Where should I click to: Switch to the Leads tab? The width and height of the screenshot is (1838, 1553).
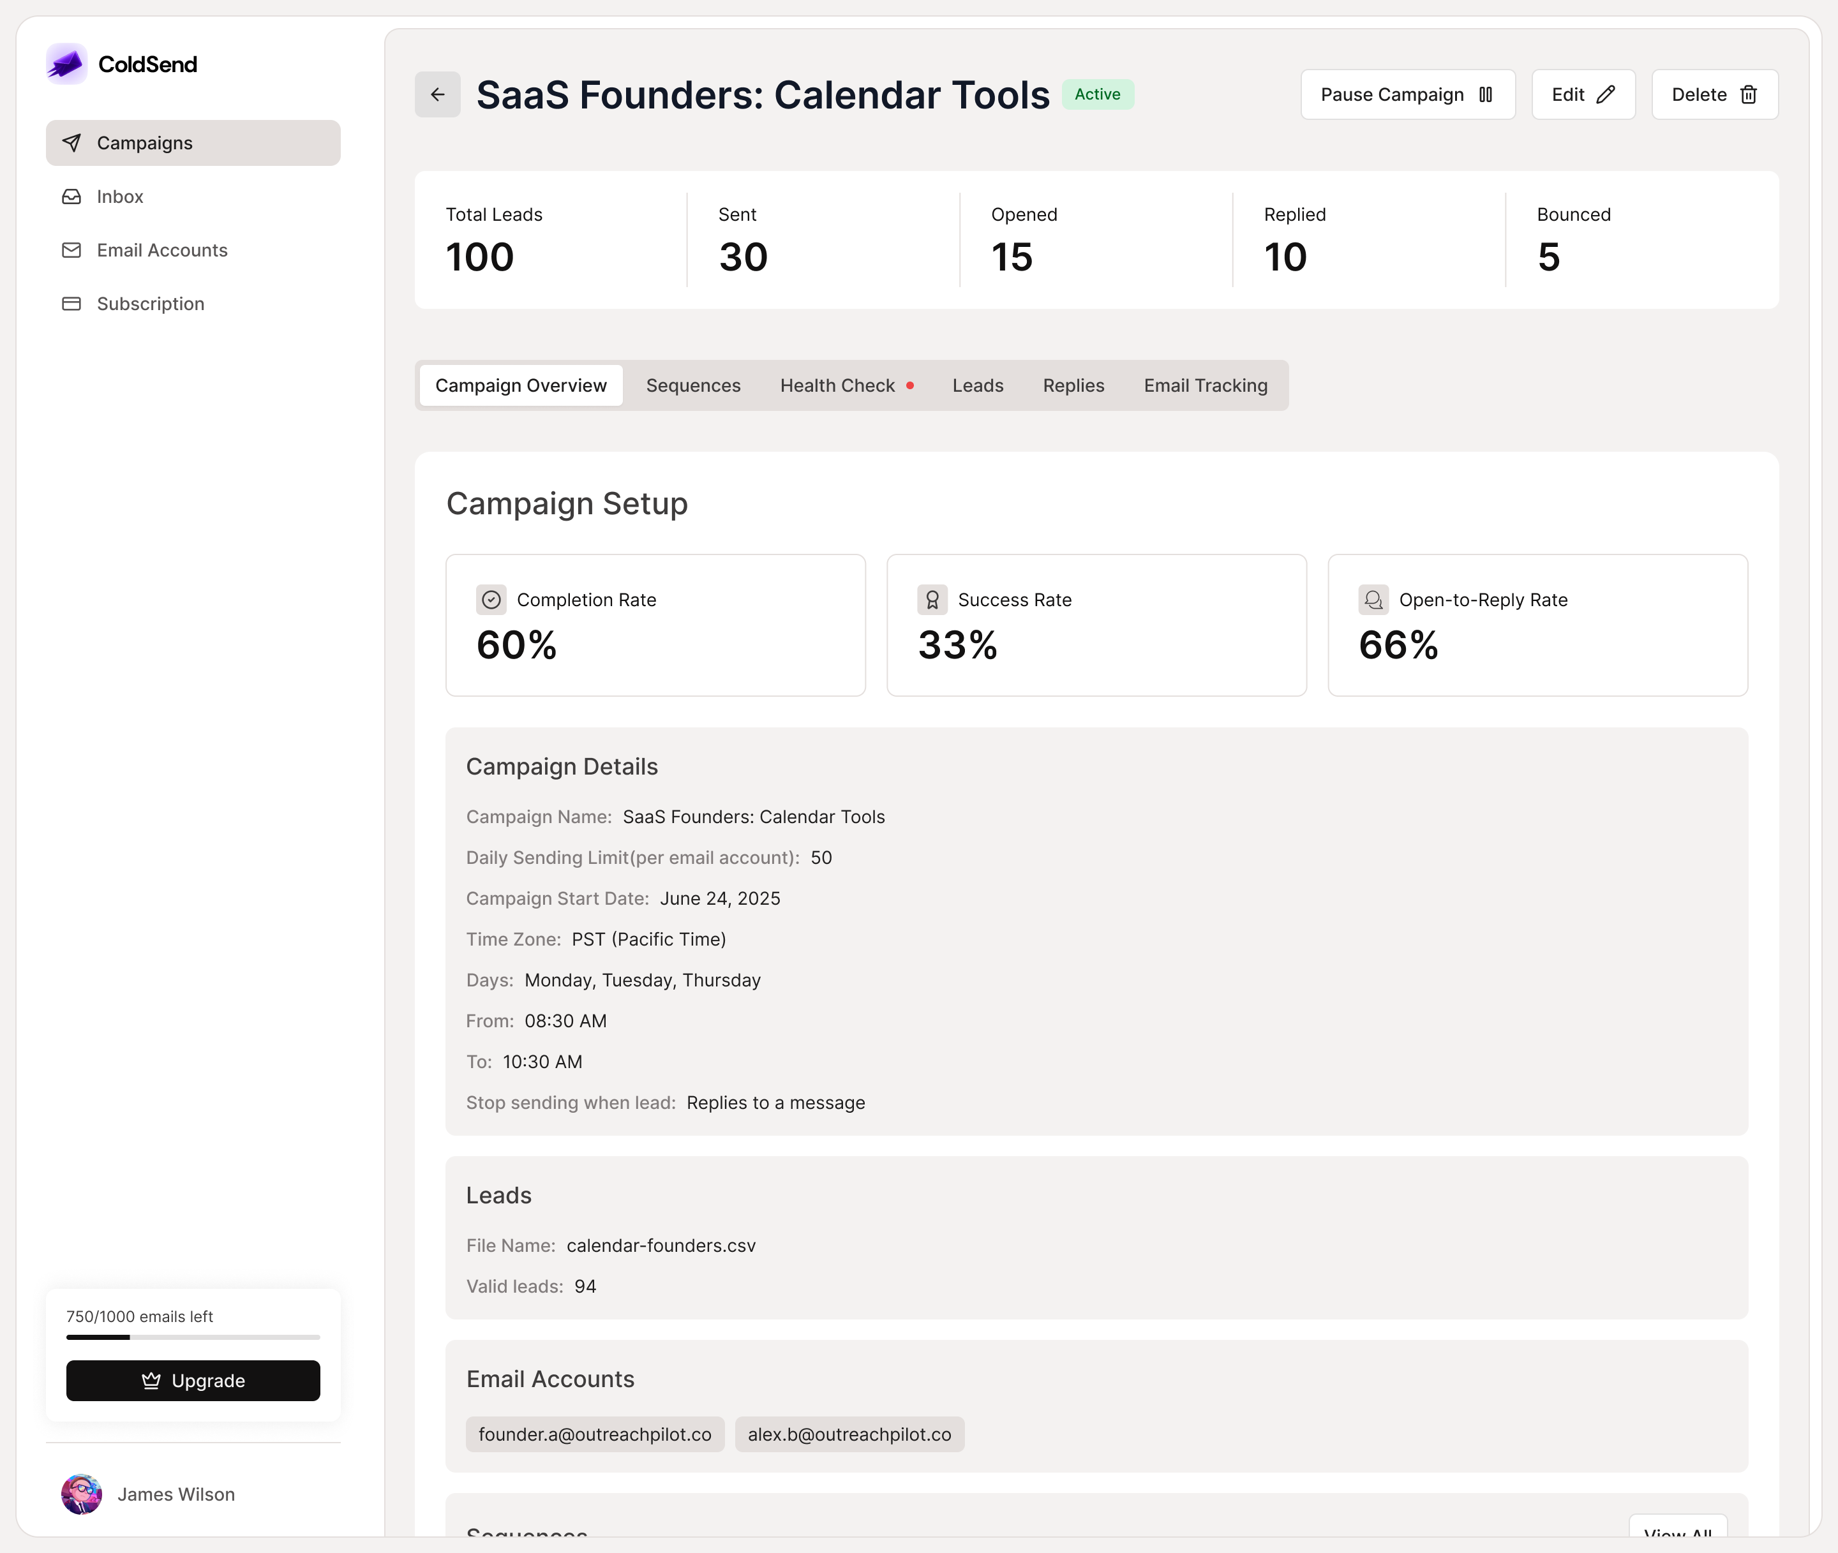click(x=978, y=385)
